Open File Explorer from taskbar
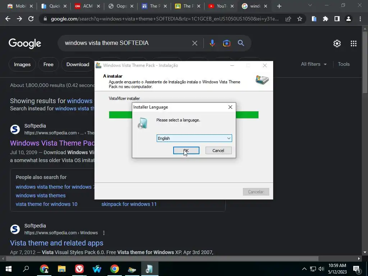368x276 pixels. pyautogui.click(x=62, y=269)
